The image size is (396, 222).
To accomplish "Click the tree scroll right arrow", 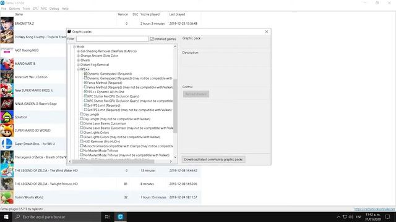I will click(x=171, y=162).
